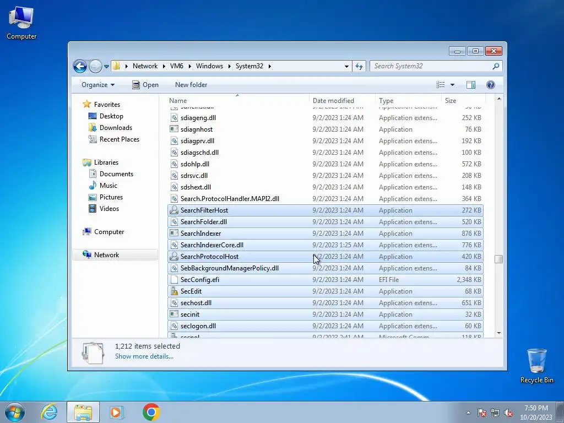The image size is (564, 423).
Task: Select Computer in the navigation pane
Action: tap(109, 232)
